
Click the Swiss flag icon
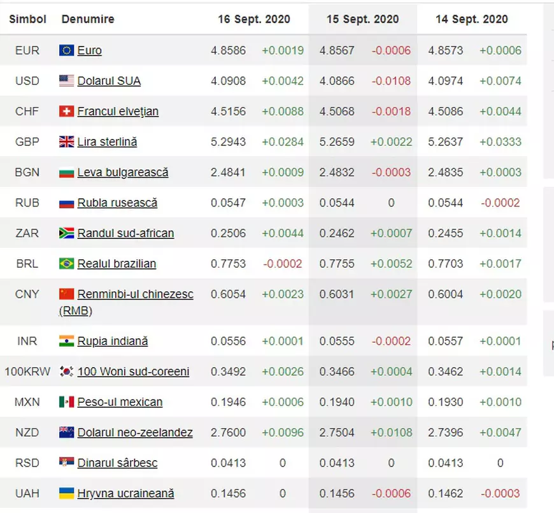66,112
